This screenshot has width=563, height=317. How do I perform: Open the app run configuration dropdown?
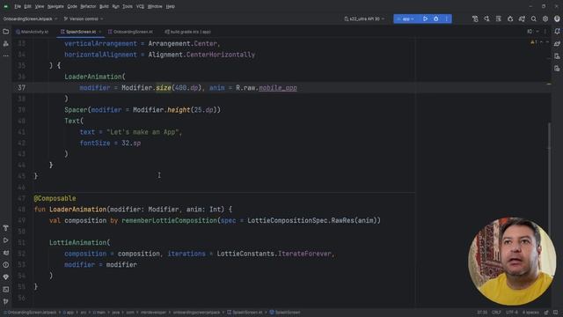406,18
